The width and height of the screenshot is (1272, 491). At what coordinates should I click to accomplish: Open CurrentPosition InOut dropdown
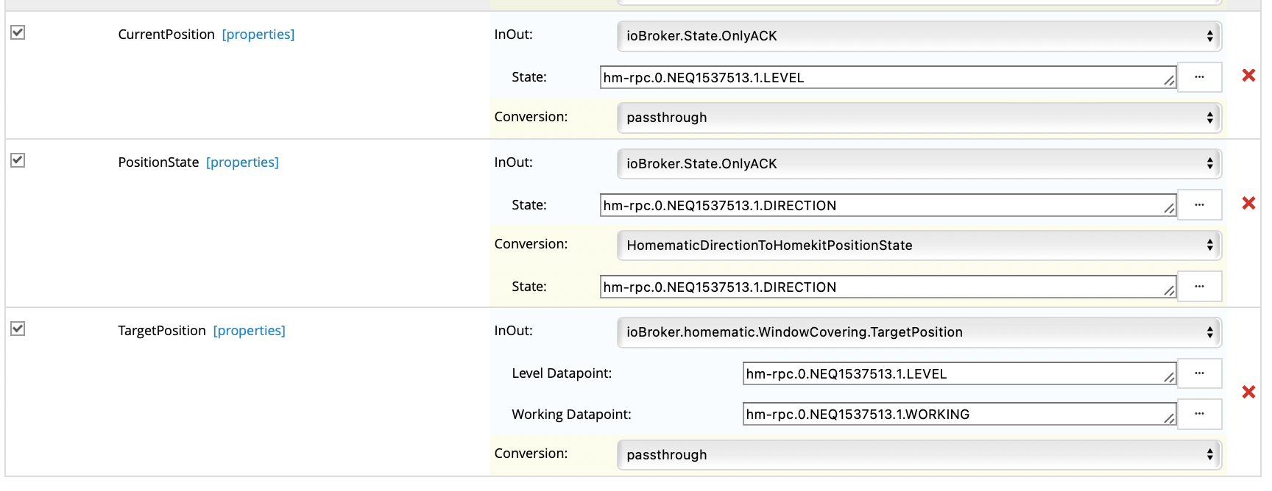click(919, 36)
